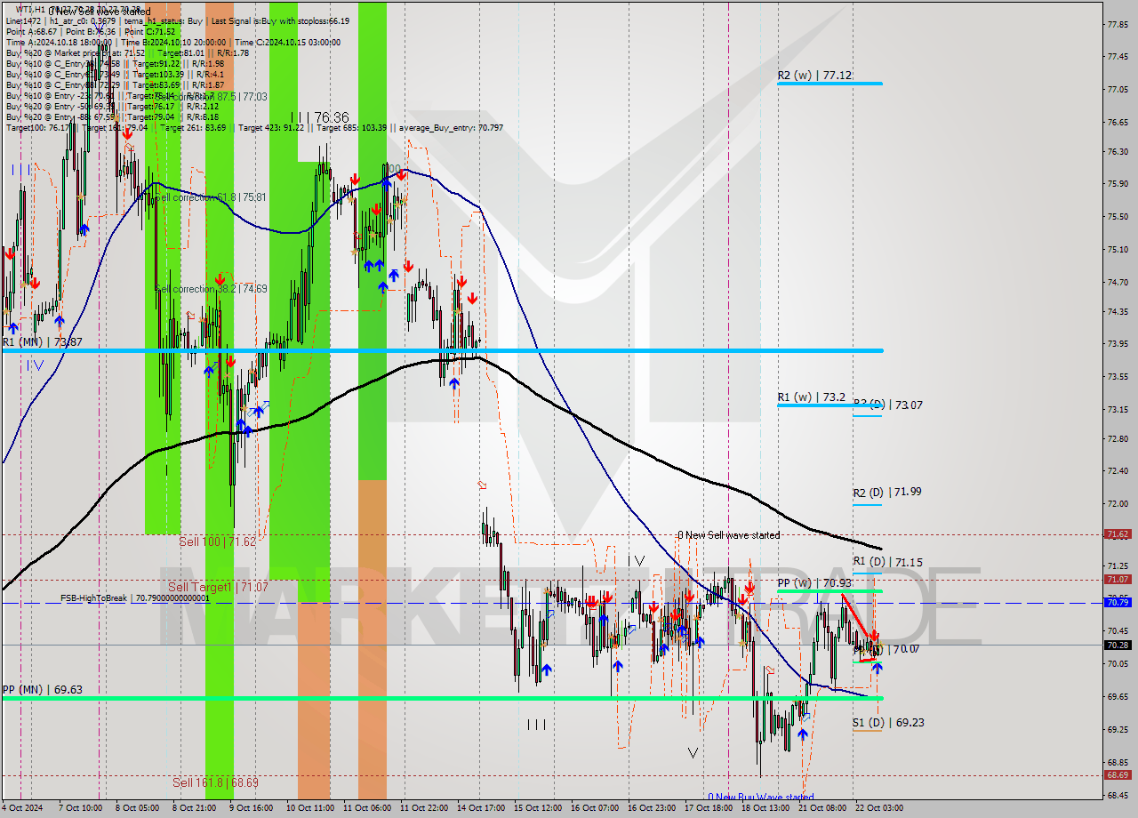Click the 68.45 price scale value
Screen dimensions: 1138x818
point(1117,796)
